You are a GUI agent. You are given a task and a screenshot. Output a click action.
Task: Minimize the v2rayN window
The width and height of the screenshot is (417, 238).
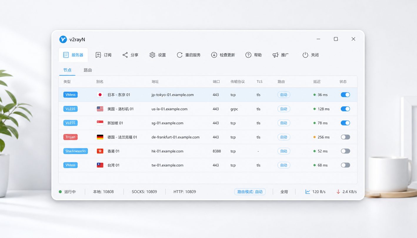318,39
